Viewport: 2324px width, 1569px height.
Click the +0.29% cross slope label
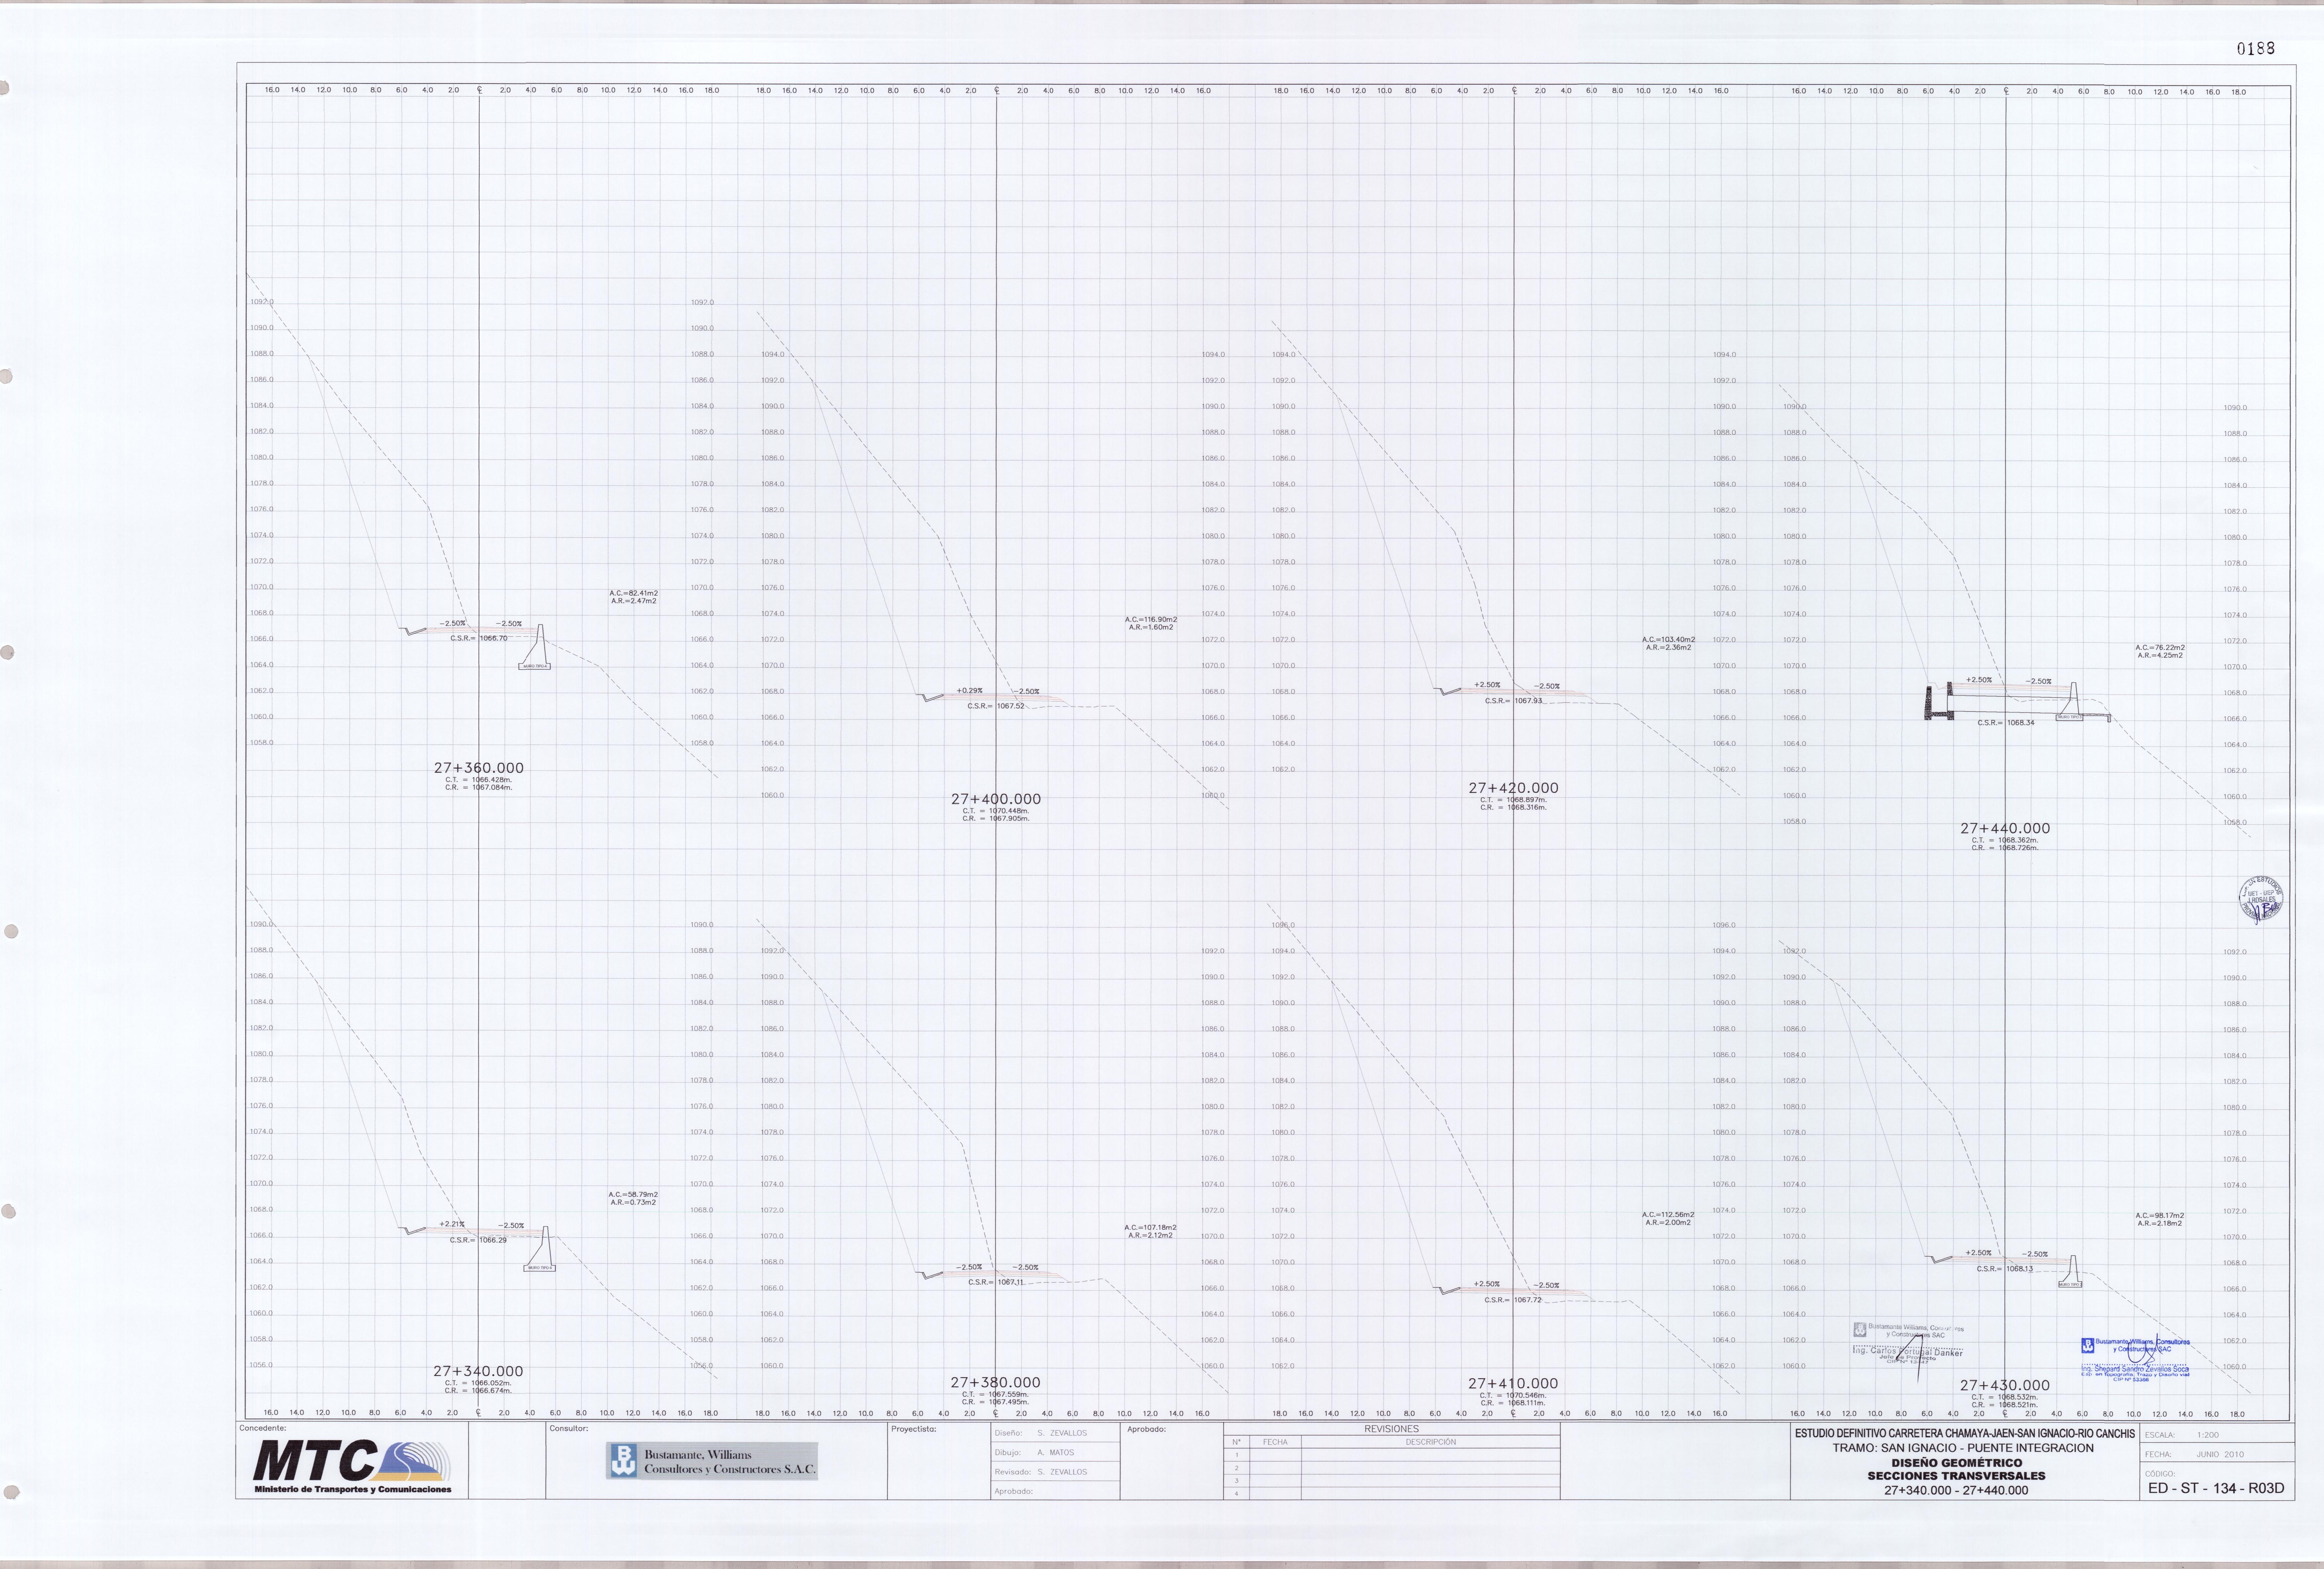point(970,691)
